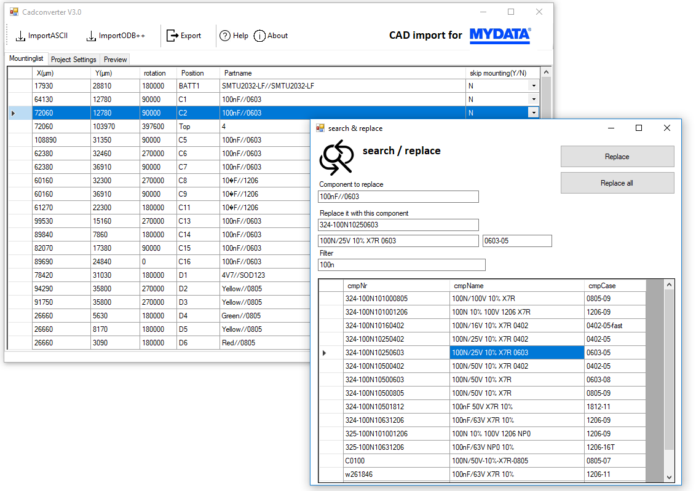Viewport: 696px width, 491px height.
Task: Open the Preview tab
Action: tap(116, 60)
